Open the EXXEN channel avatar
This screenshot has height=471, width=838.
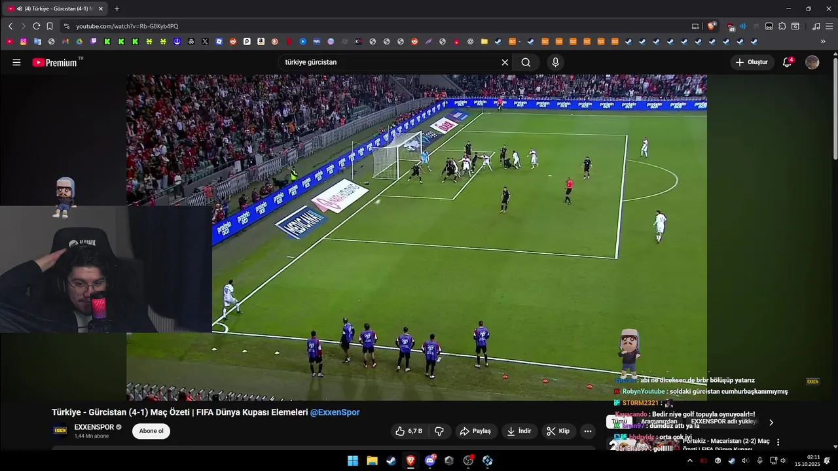(60, 431)
